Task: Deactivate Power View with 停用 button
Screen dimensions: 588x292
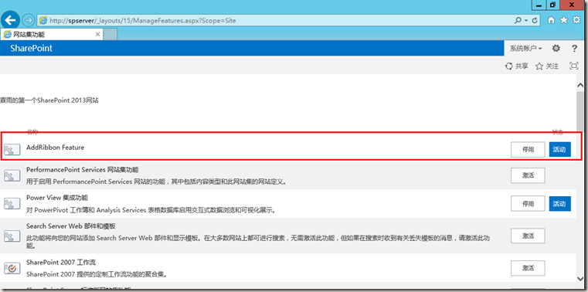Action: 528,203
